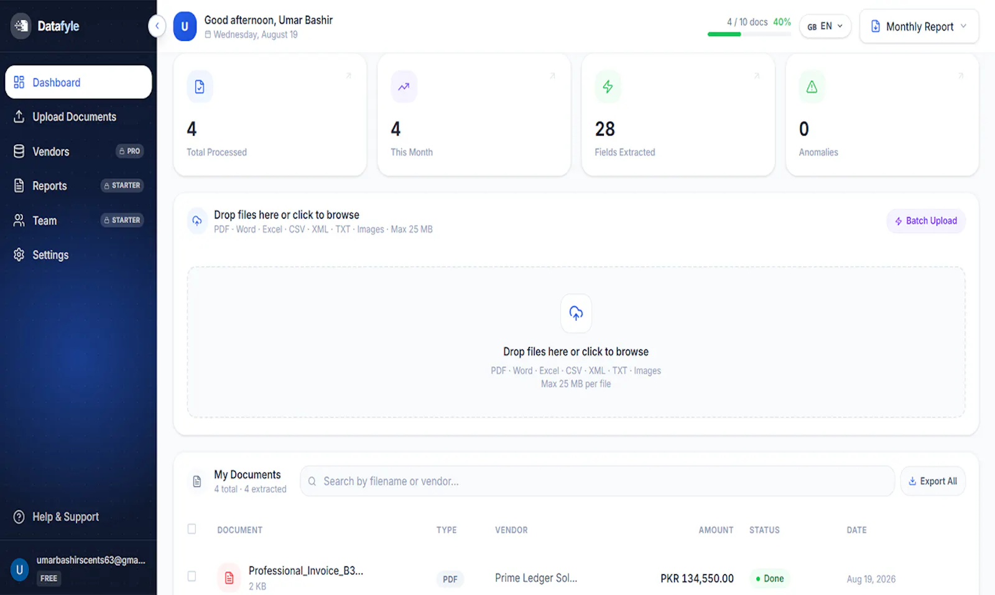Click the Anomalies warning triangle icon
Image resolution: width=995 pixels, height=595 pixels.
[x=812, y=87]
